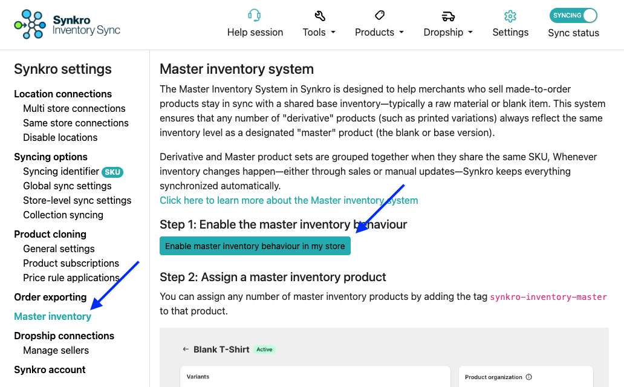This screenshot has height=387, width=624.
Task: Open Settings via the gear icon
Action: [x=510, y=17]
